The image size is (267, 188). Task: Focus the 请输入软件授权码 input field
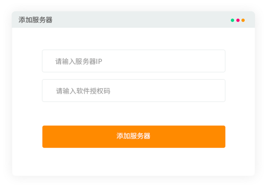coord(133,91)
